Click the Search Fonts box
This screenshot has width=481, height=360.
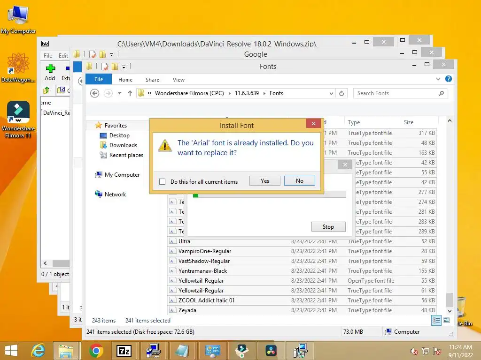click(396, 93)
